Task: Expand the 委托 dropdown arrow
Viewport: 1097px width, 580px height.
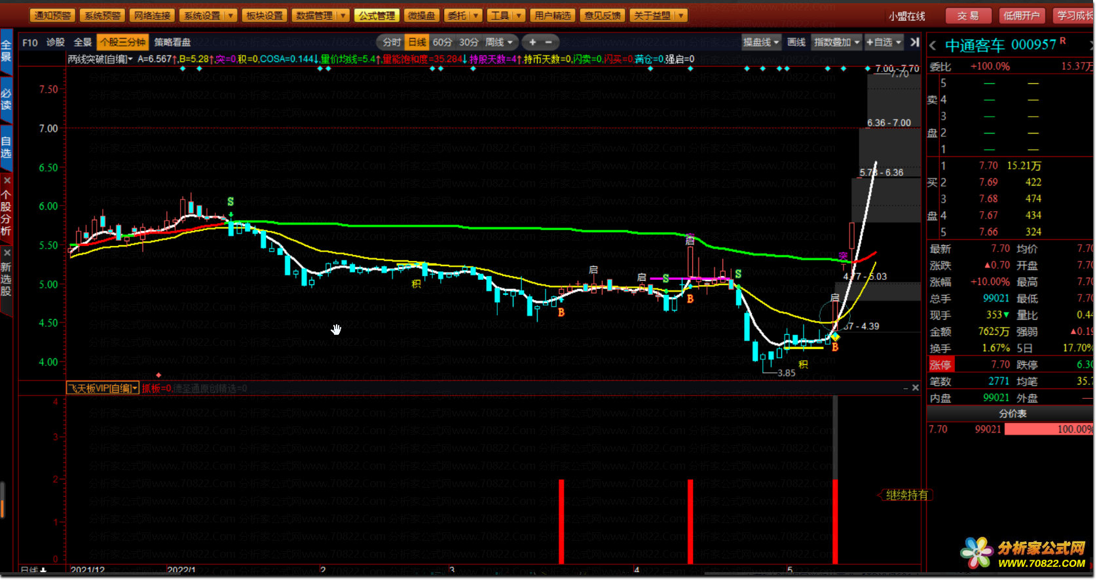Action: click(x=476, y=16)
